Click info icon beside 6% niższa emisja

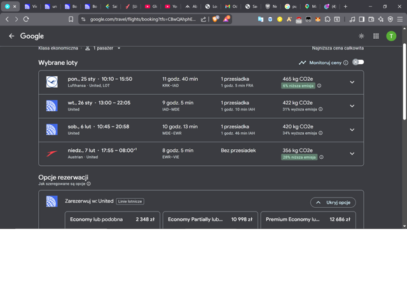click(319, 86)
